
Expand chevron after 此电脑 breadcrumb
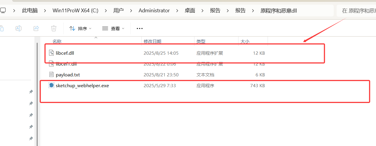click(x=45, y=11)
